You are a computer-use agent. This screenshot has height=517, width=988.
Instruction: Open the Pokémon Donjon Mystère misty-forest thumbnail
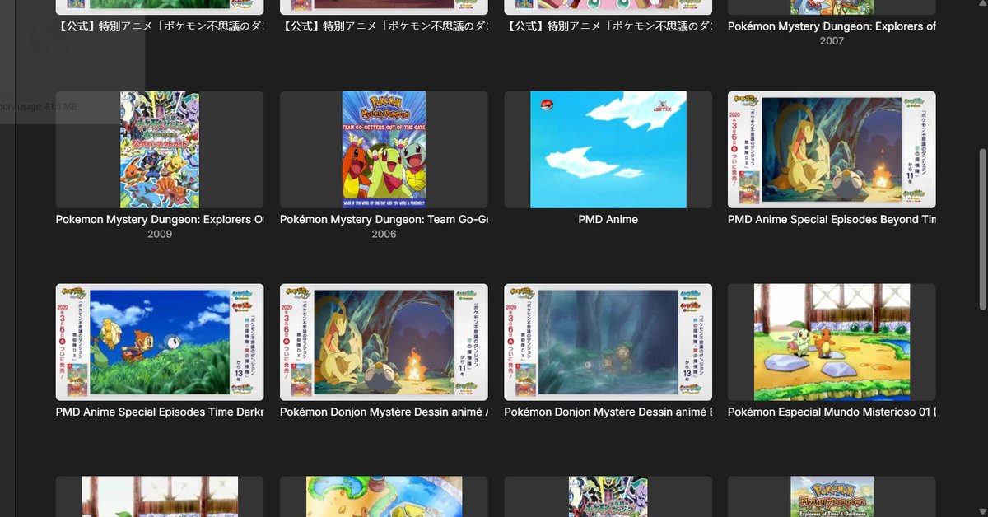[x=608, y=342]
